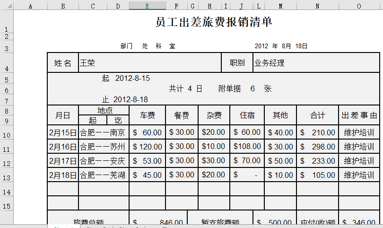Select the 杂费 header cell

point(214,115)
